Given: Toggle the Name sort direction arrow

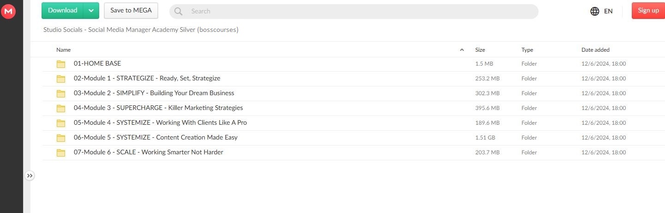Looking at the screenshot, I should tap(462, 50).
